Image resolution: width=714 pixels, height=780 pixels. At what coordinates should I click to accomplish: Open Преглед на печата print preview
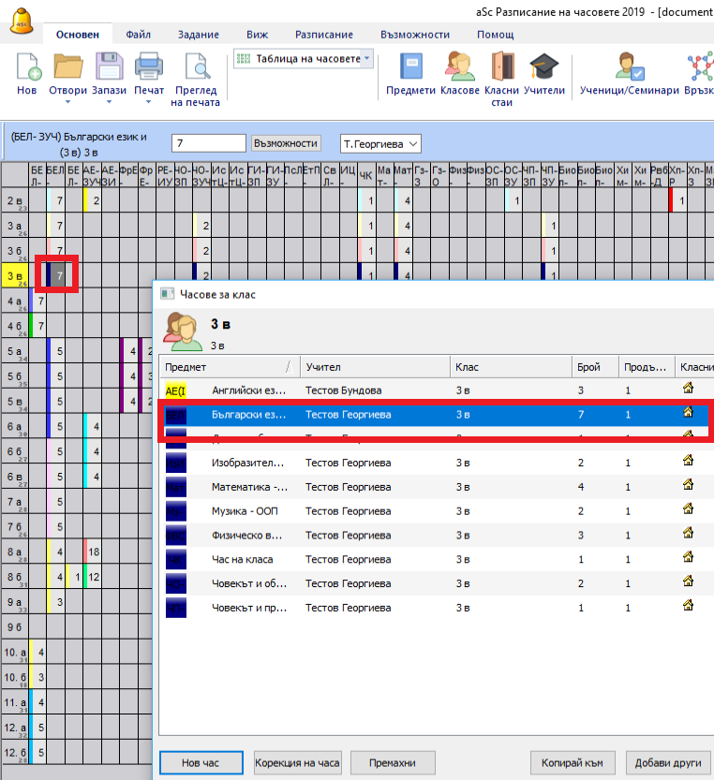coord(196,67)
